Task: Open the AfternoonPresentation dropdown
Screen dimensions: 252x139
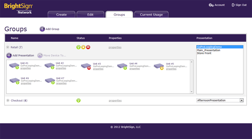Action: pos(242,100)
